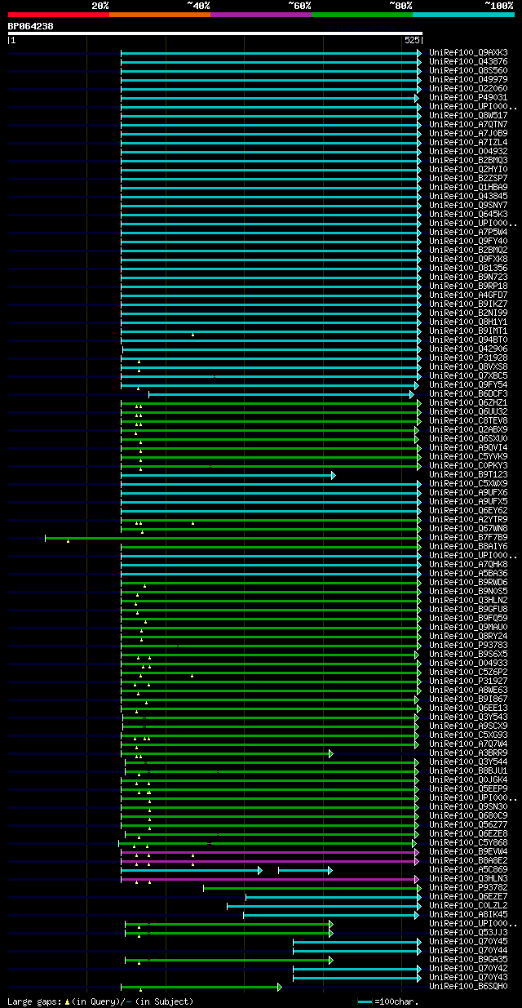Click the purple alignment bar for UniRef100_B8A8E2

click(x=269, y=861)
